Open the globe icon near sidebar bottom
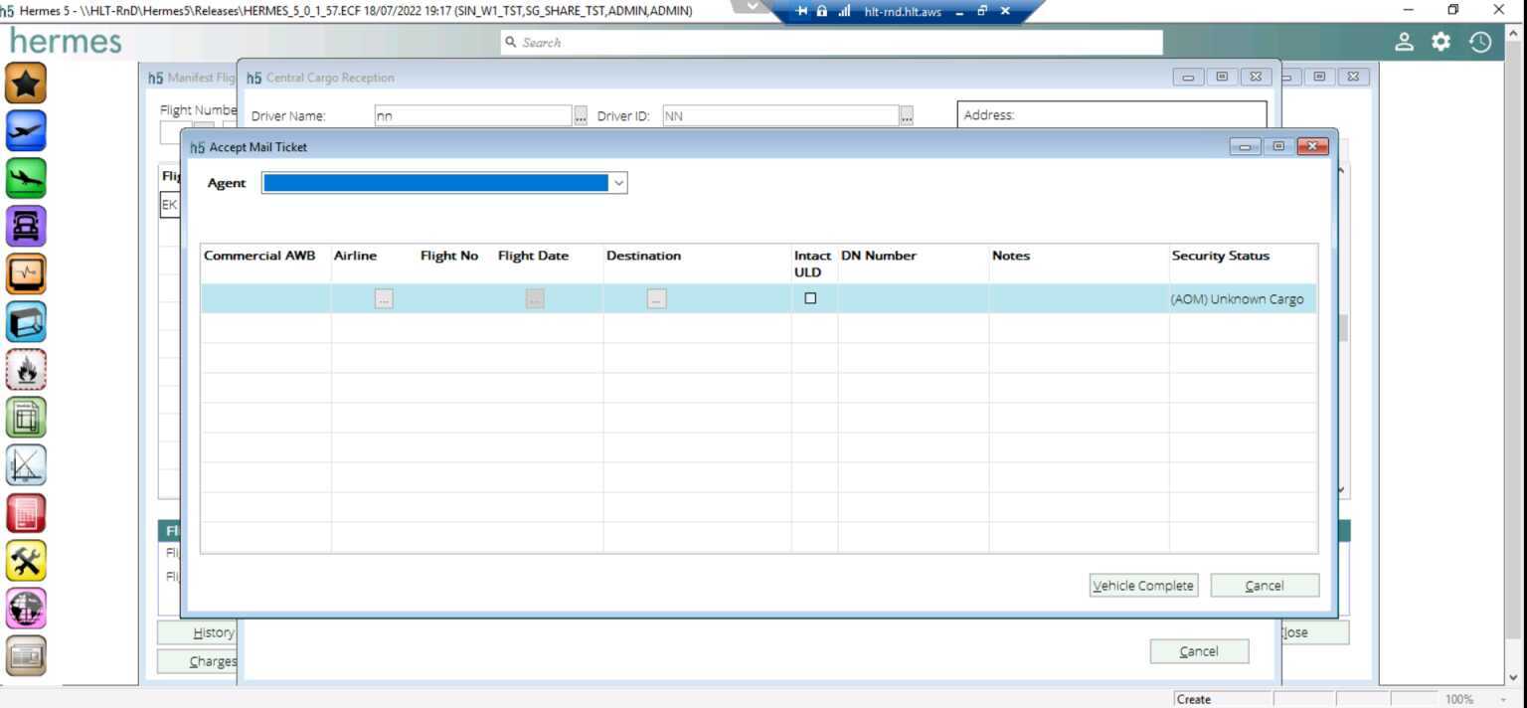1527x708 pixels. coord(26,608)
